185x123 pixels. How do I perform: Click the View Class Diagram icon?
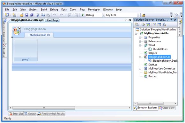tap(164, 24)
